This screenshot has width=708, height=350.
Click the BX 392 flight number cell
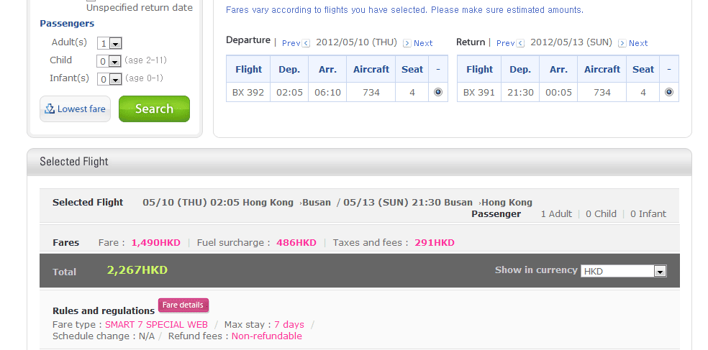[248, 92]
